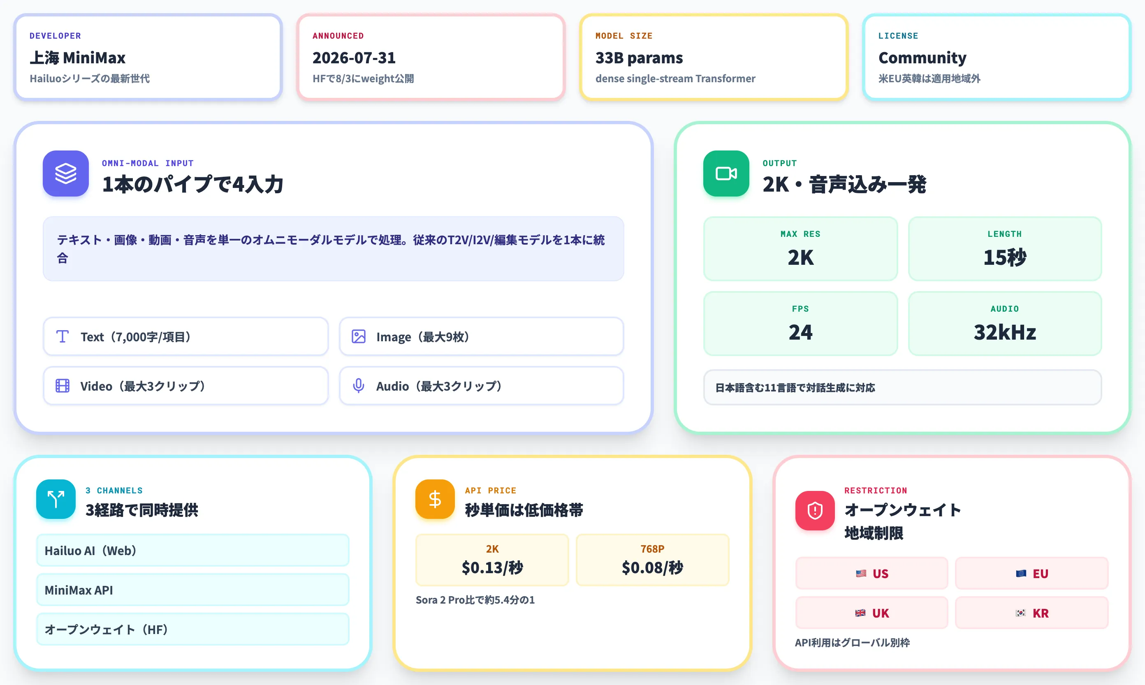1145x685 pixels.
Task: Click the OUTPUT label above the heading
Action: (780, 163)
